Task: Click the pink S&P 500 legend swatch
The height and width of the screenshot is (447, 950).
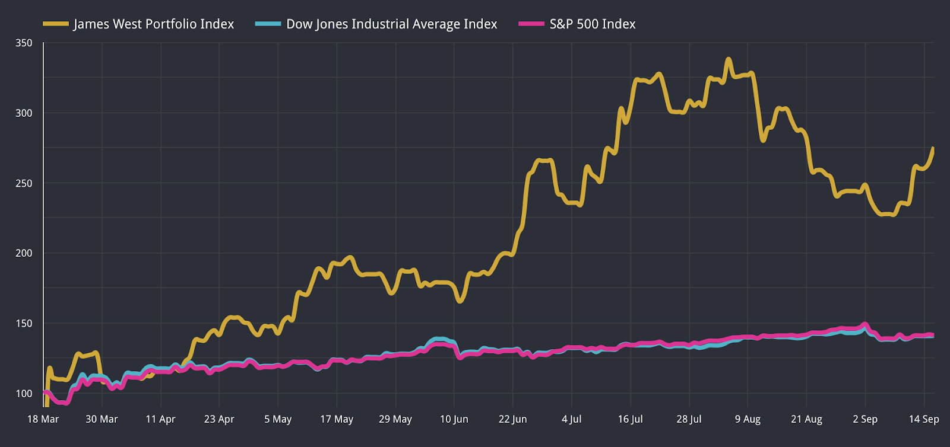Action: pos(531,24)
